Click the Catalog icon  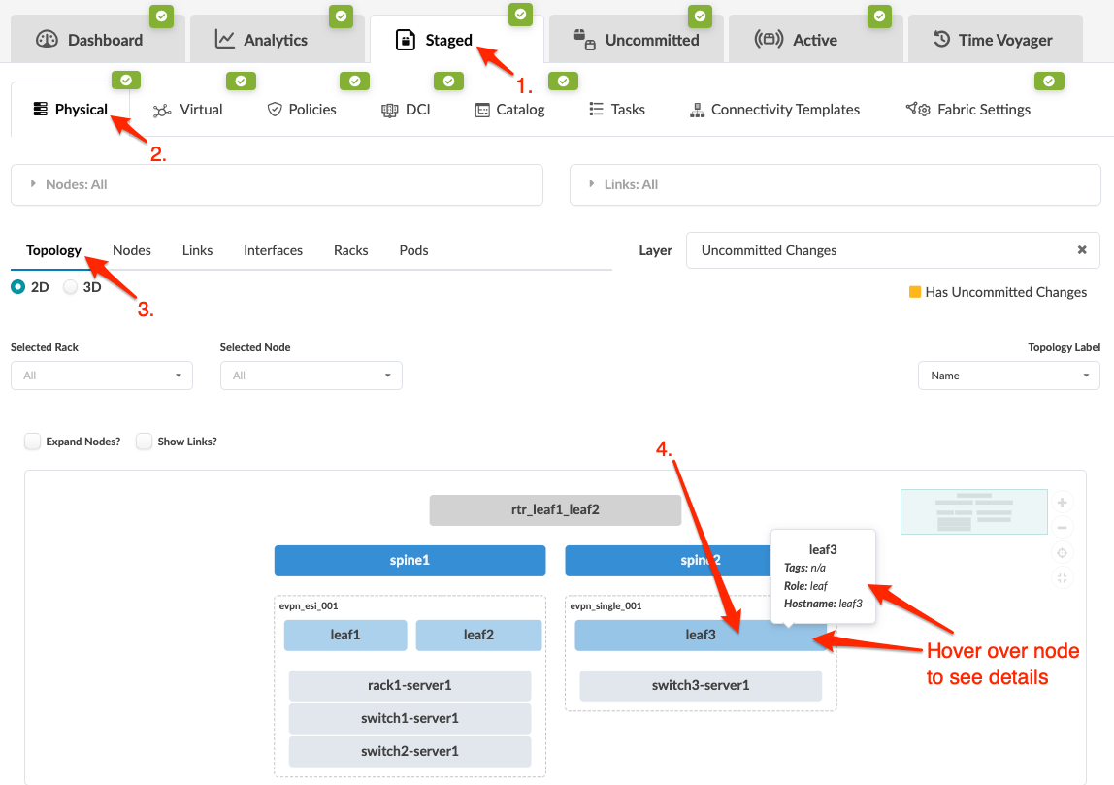click(x=482, y=110)
